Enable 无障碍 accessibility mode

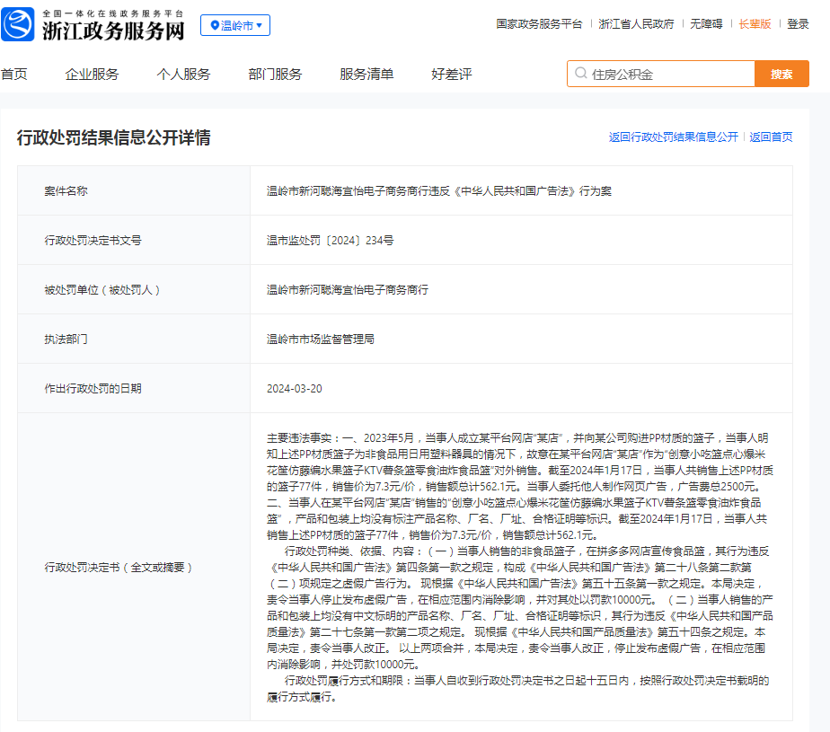tap(706, 24)
